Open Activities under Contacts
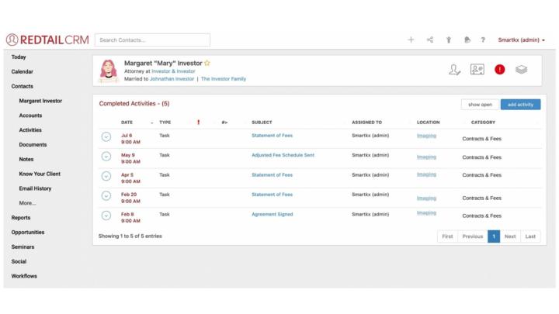This screenshot has height=314, width=559. (x=30, y=130)
